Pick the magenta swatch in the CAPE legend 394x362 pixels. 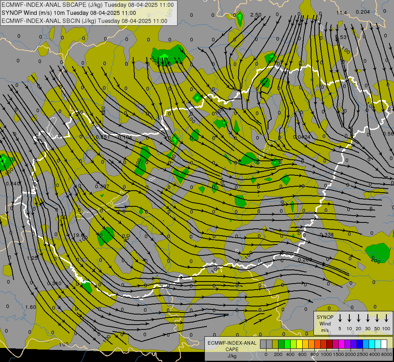pos(342,344)
